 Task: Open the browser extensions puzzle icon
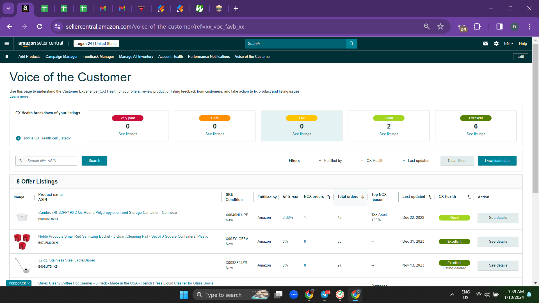477,27
